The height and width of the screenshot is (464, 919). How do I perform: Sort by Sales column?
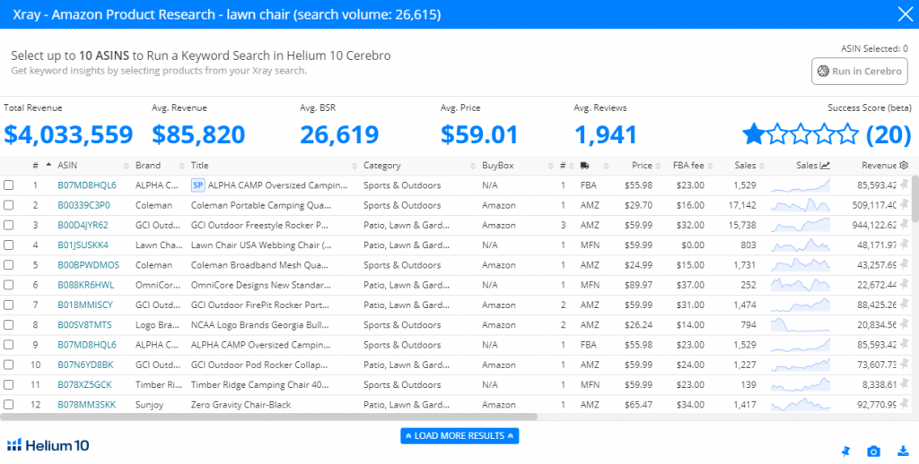(745, 166)
